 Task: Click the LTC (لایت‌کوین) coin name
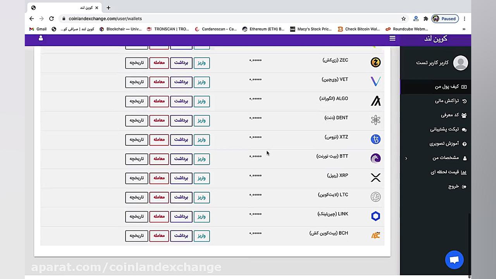(x=333, y=195)
